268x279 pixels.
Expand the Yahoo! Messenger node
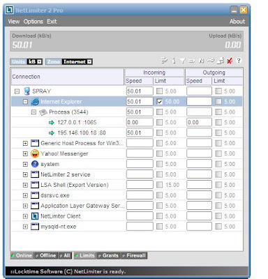click(25, 154)
